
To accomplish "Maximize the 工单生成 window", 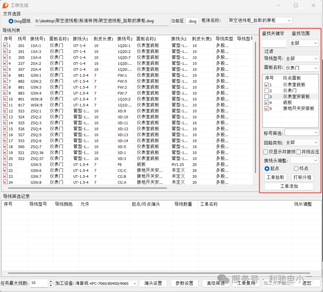I will (296, 5).
